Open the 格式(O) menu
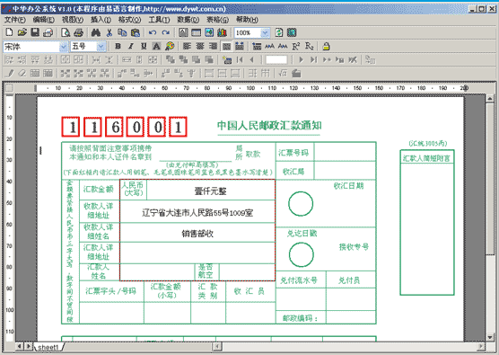499x355 pixels. tap(129, 20)
